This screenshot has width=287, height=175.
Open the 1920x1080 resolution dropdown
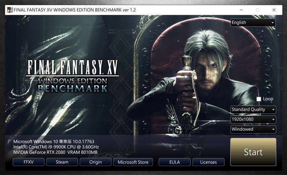[253, 119]
